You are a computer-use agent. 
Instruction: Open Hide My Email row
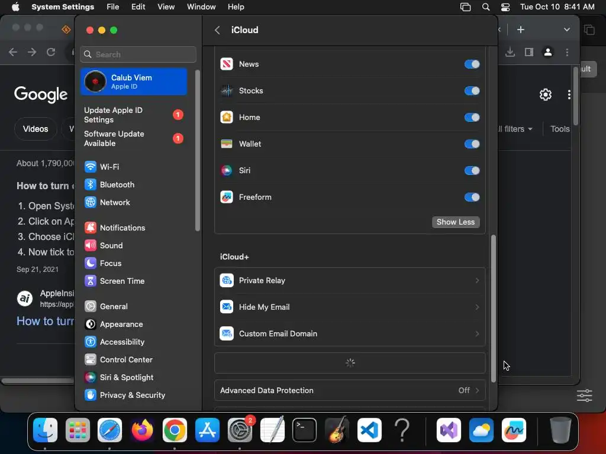(x=350, y=307)
